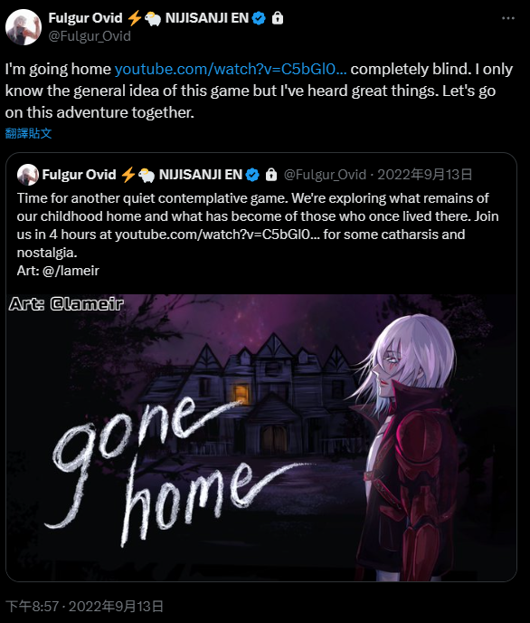The image size is (530, 623).
Task: Click the 下午8:57 timestamp at the bottom
Action: (33, 607)
